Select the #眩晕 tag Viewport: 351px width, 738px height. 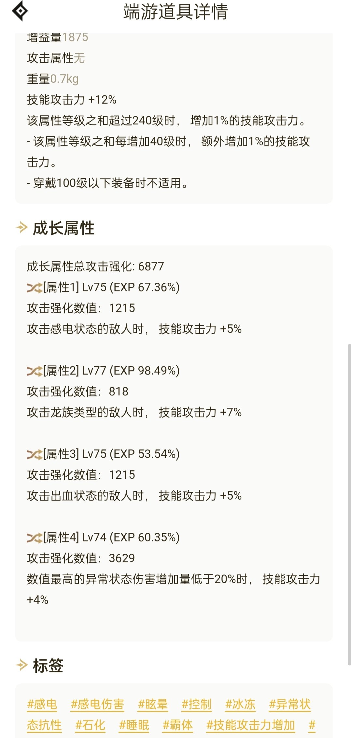click(x=153, y=704)
